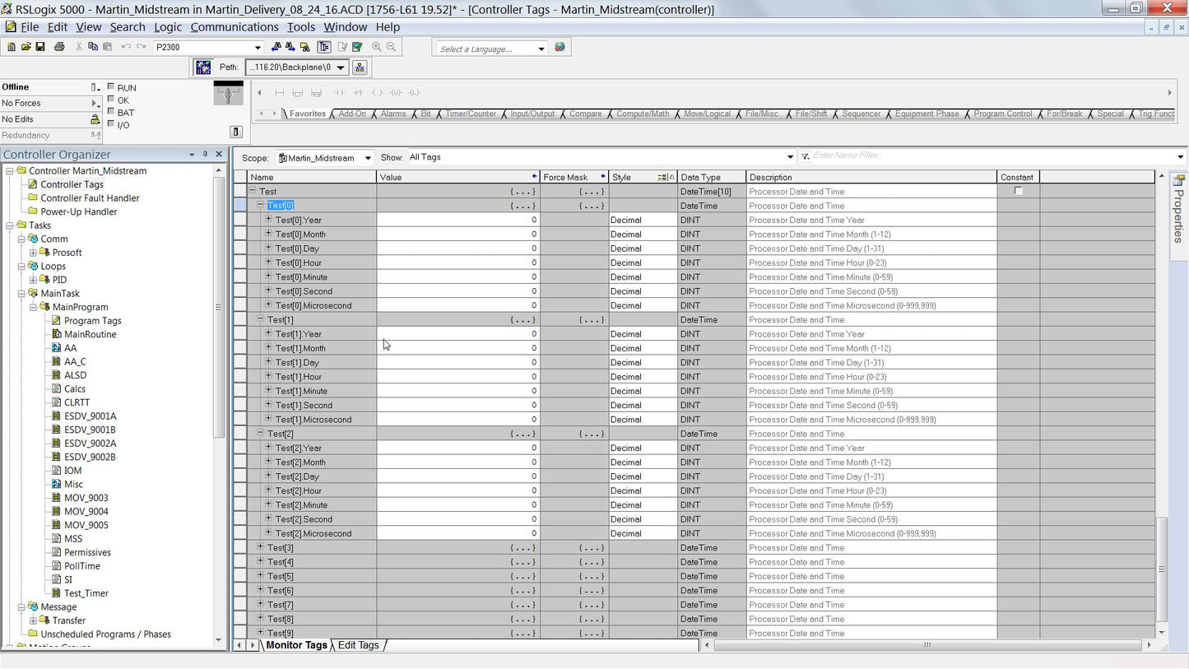
Task: Click the Zoom Out magnifier icon
Action: [x=391, y=47]
